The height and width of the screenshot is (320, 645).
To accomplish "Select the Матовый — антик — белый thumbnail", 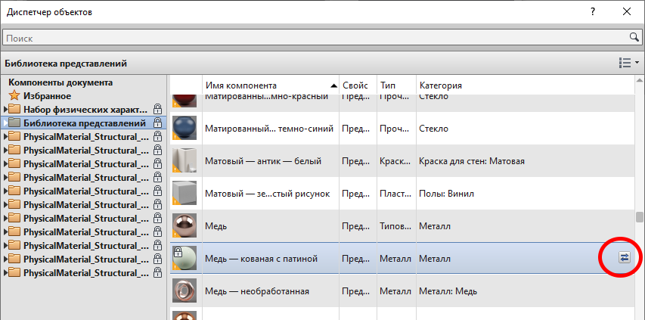I will click(185, 161).
